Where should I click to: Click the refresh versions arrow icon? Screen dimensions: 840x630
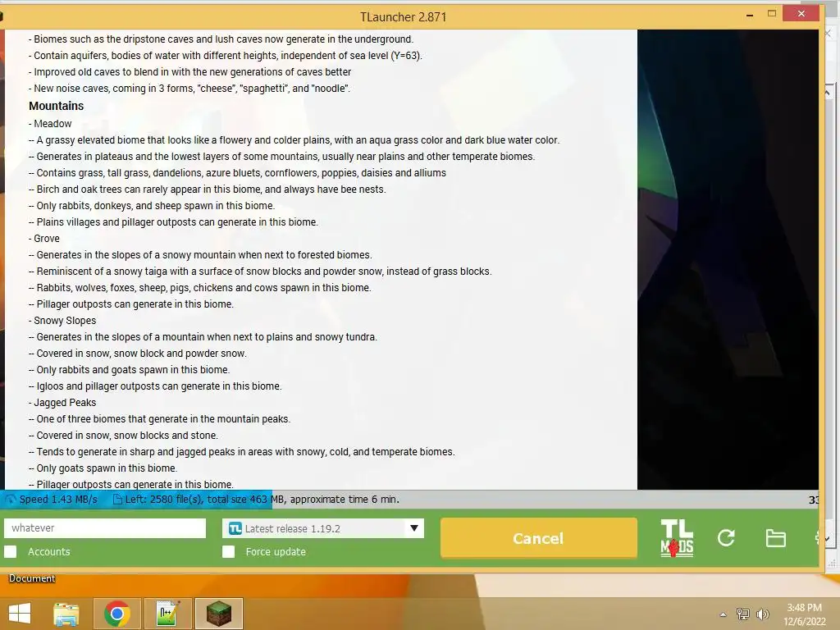point(726,538)
